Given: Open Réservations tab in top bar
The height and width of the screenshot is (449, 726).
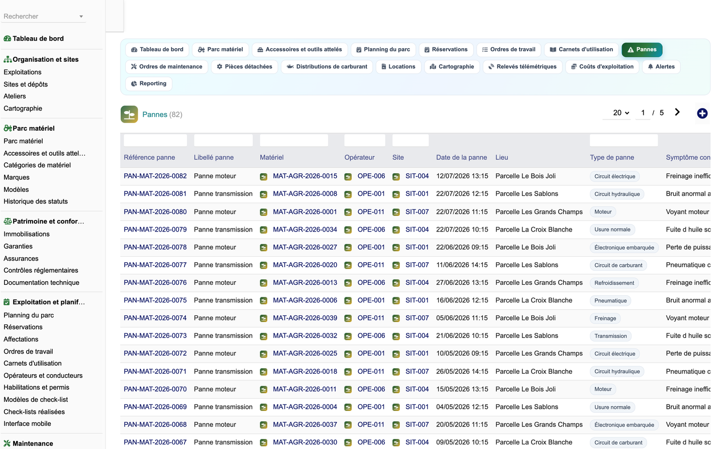Looking at the screenshot, I should [446, 50].
